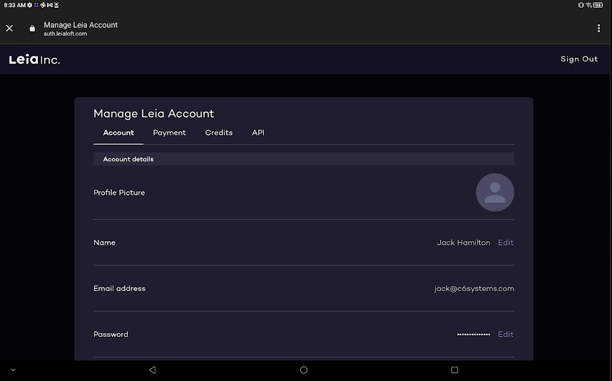The image size is (612, 381).
Task: Tap the lock icon for site security
Action: tap(32, 28)
